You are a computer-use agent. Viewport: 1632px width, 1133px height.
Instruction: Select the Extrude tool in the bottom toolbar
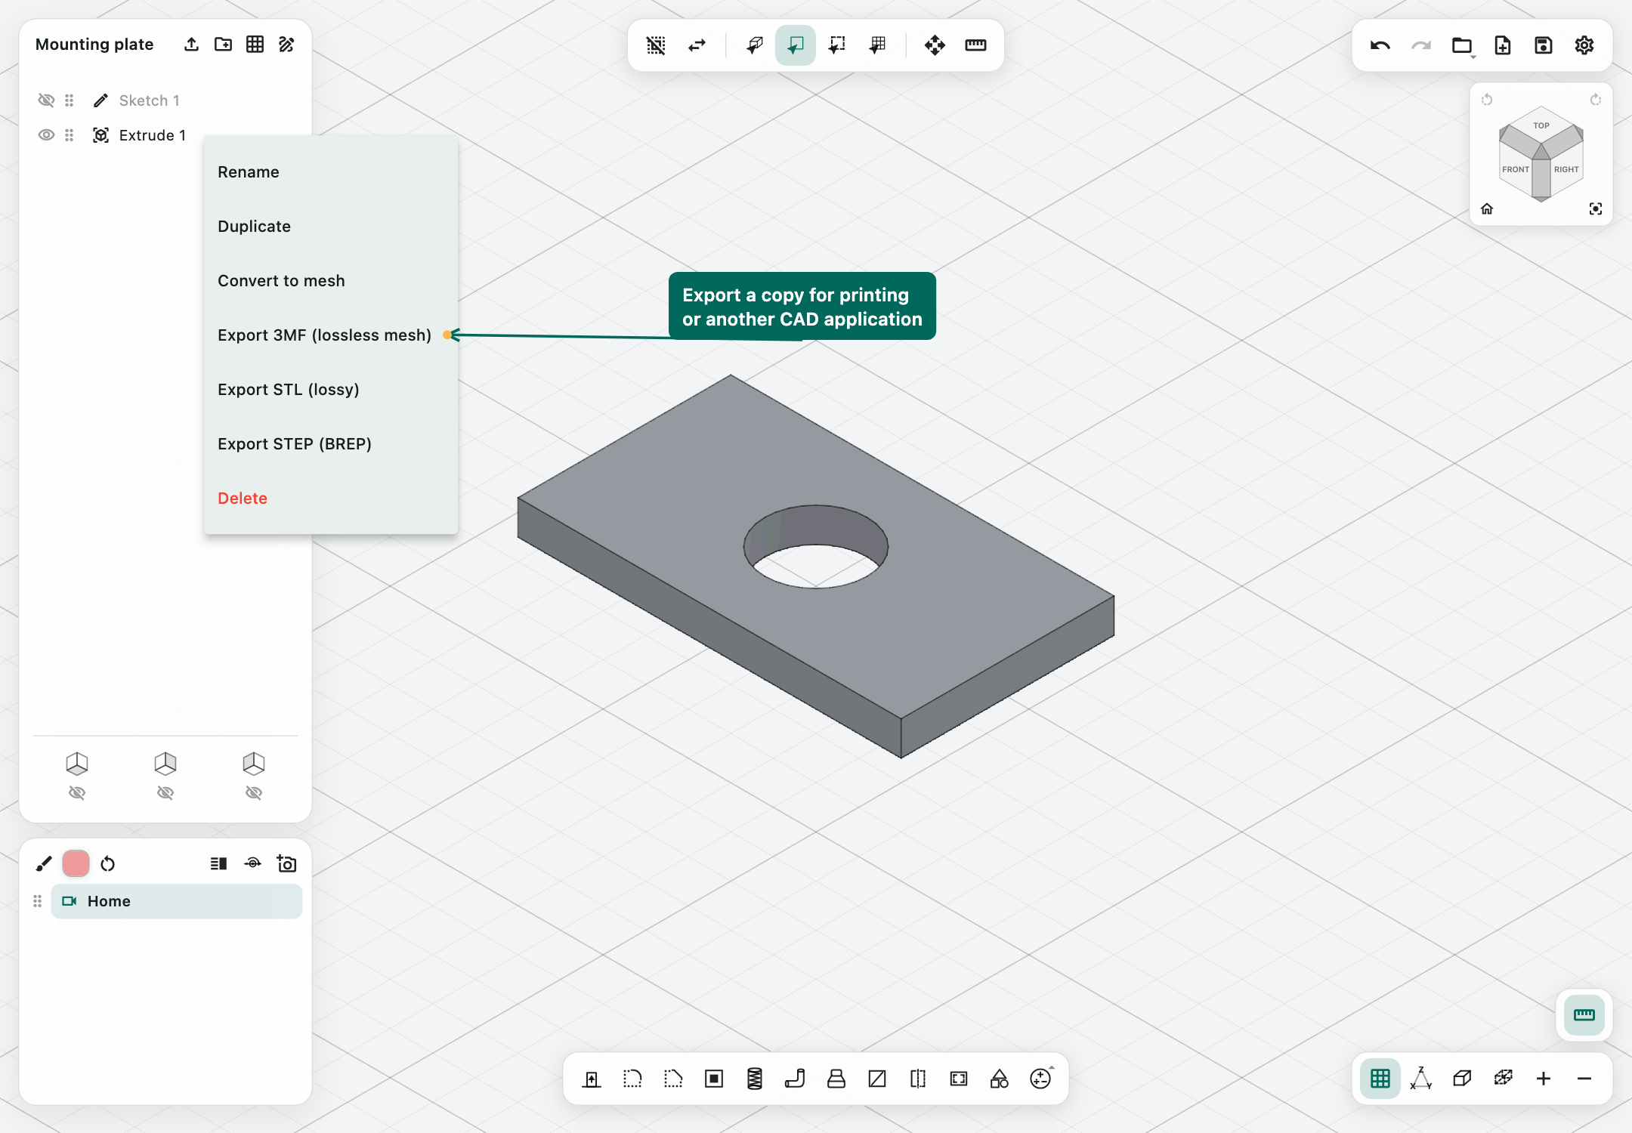pos(592,1079)
